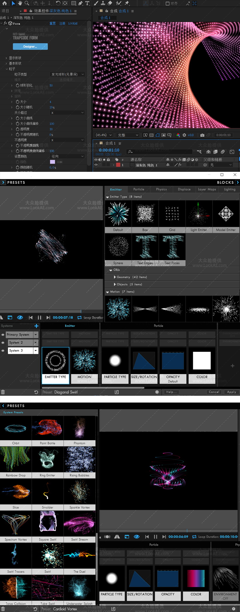Hide the 深灰色 纯色 1 layer
The width and height of the screenshot is (240, 612).
point(96,165)
